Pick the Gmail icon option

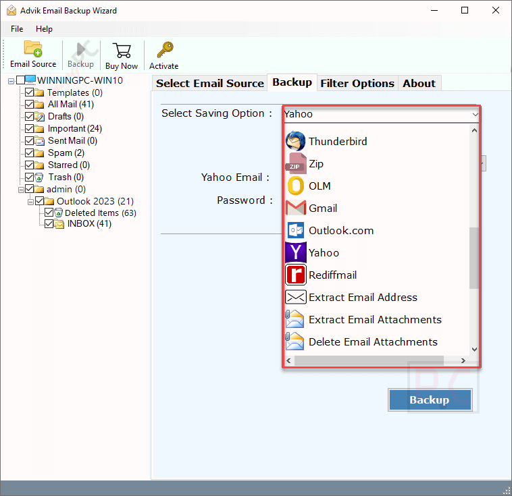click(x=295, y=208)
